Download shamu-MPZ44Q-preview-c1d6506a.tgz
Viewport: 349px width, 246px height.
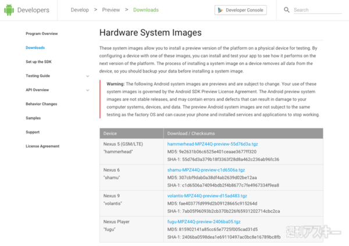coord(206,170)
